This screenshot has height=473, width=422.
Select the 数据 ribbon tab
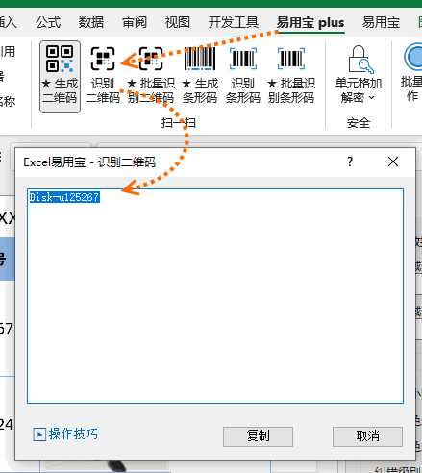click(91, 23)
